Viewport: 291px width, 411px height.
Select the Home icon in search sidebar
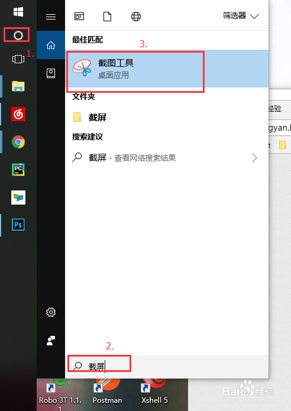(x=51, y=45)
